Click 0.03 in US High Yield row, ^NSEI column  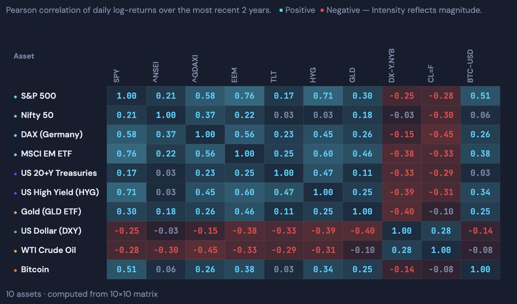[x=166, y=192]
